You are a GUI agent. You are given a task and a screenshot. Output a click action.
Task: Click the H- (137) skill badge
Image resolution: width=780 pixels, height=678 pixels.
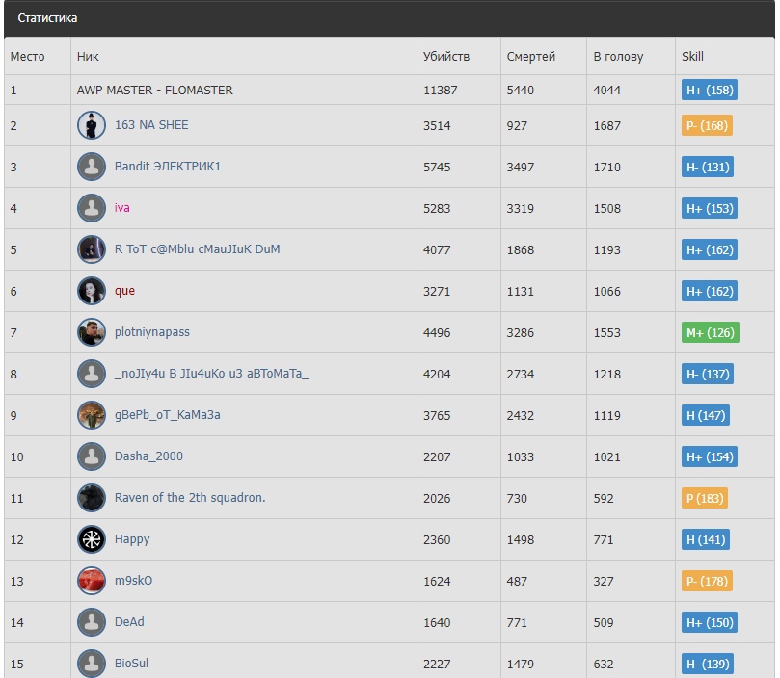(x=708, y=375)
